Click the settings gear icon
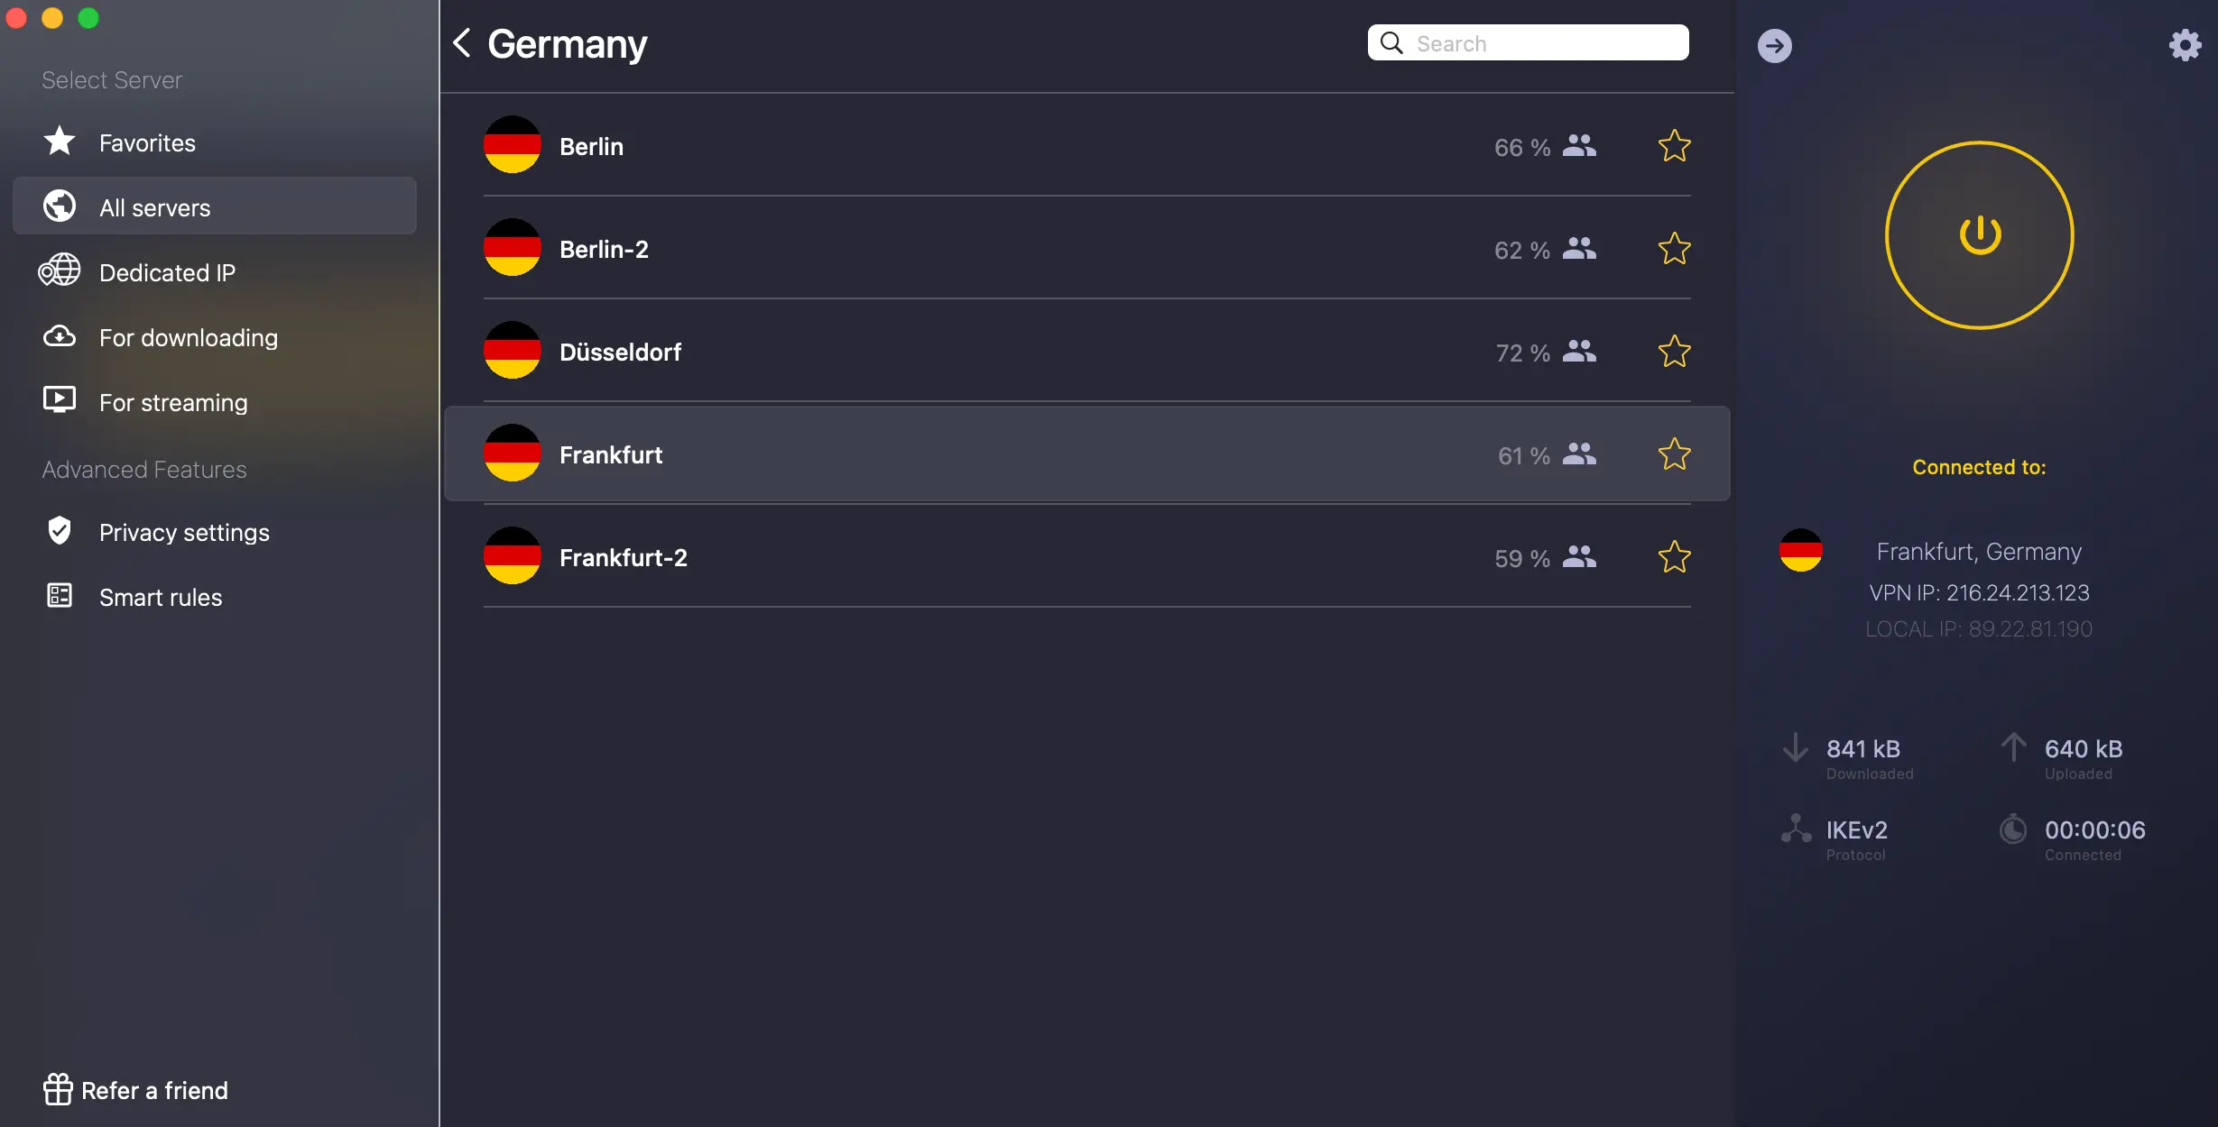Screen dimensions: 2218x1127 (2185, 45)
